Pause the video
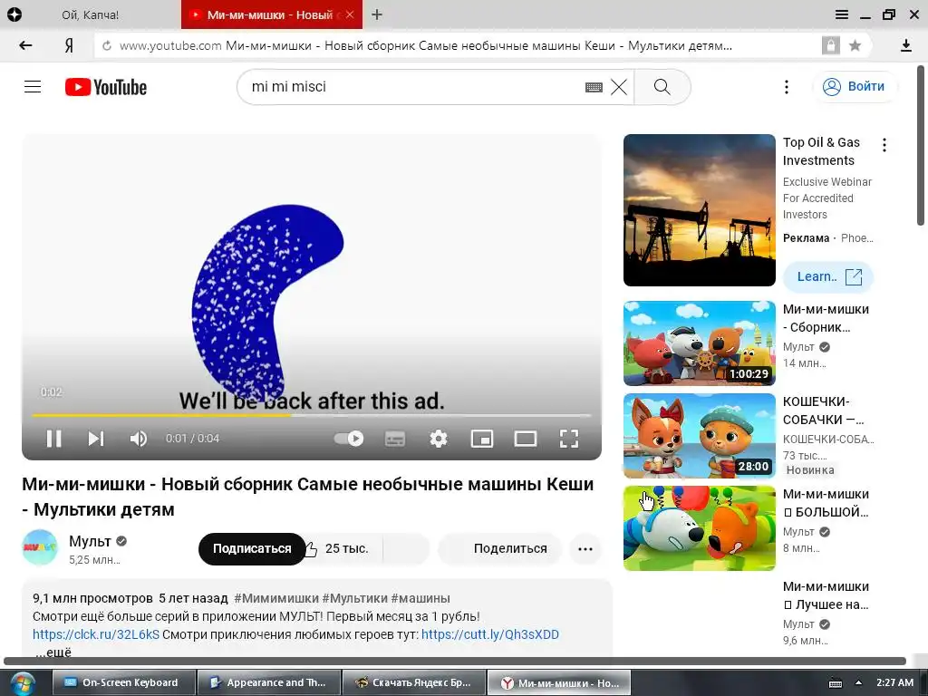 pos(53,439)
